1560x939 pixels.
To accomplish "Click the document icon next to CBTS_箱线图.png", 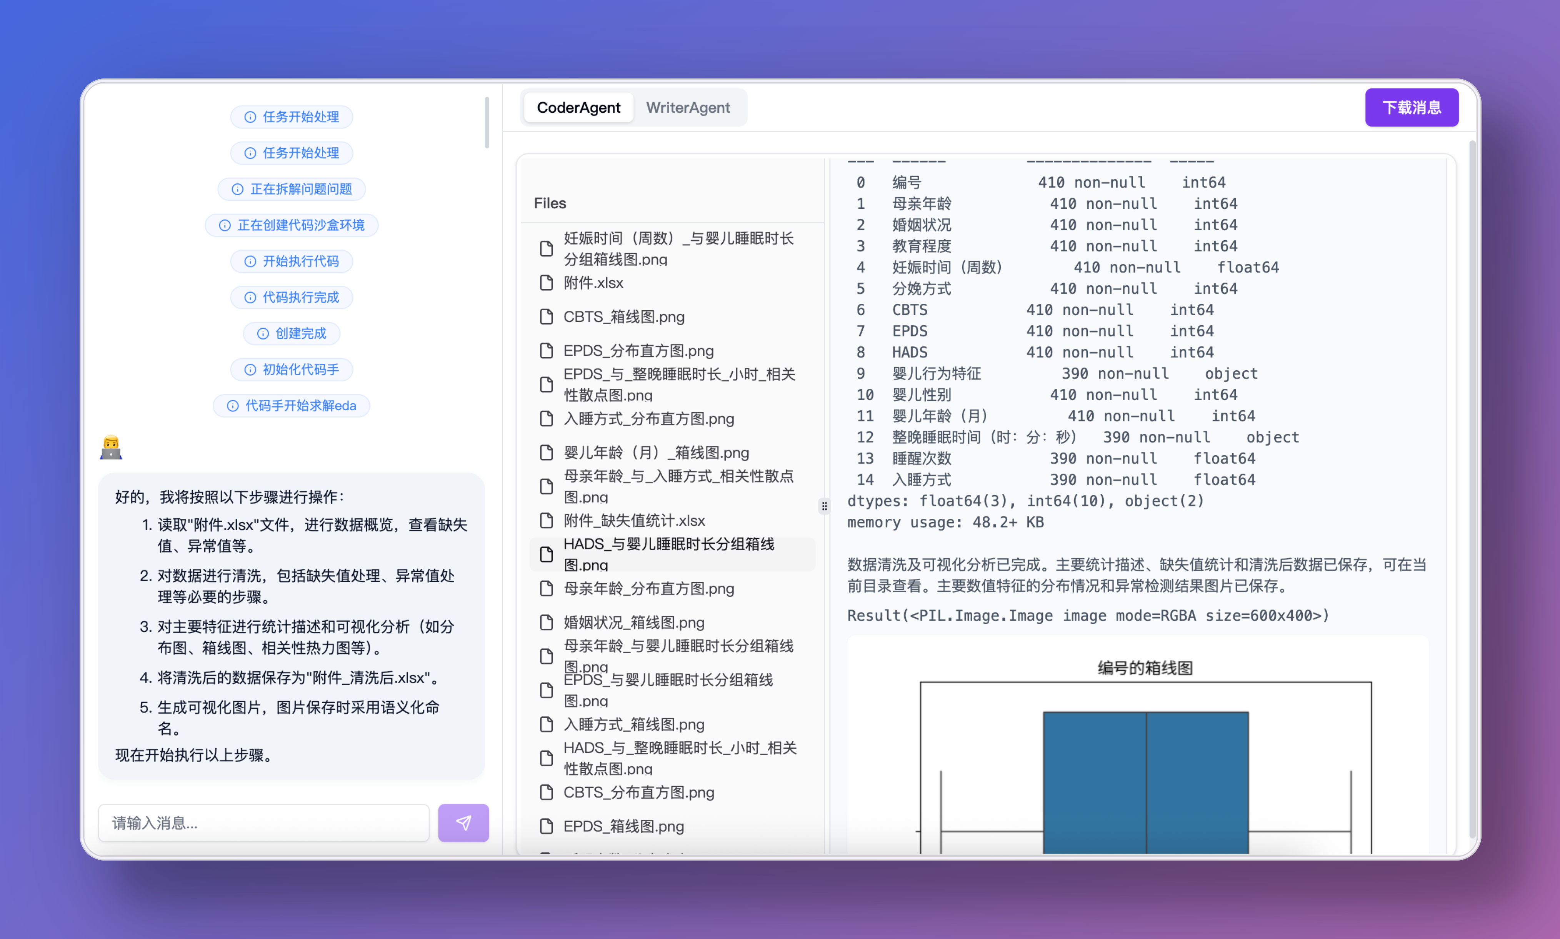I will pyautogui.click(x=547, y=316).
